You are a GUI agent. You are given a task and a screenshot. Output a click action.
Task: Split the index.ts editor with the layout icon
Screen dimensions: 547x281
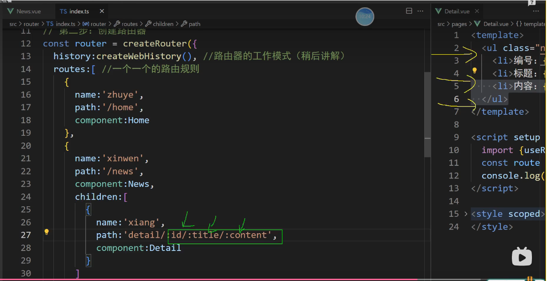point(409,11)
